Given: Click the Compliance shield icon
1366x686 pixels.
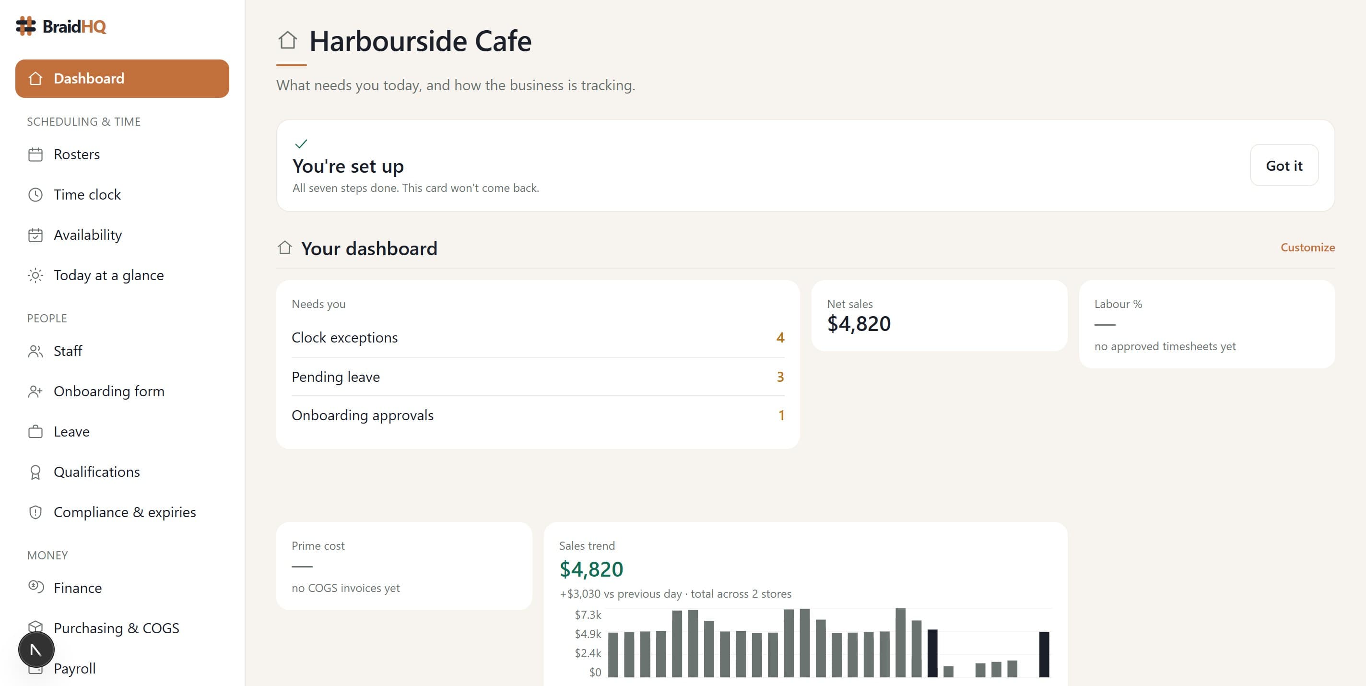Looking at the screenshot, I should pyautogui.click(x=35, y=512).
